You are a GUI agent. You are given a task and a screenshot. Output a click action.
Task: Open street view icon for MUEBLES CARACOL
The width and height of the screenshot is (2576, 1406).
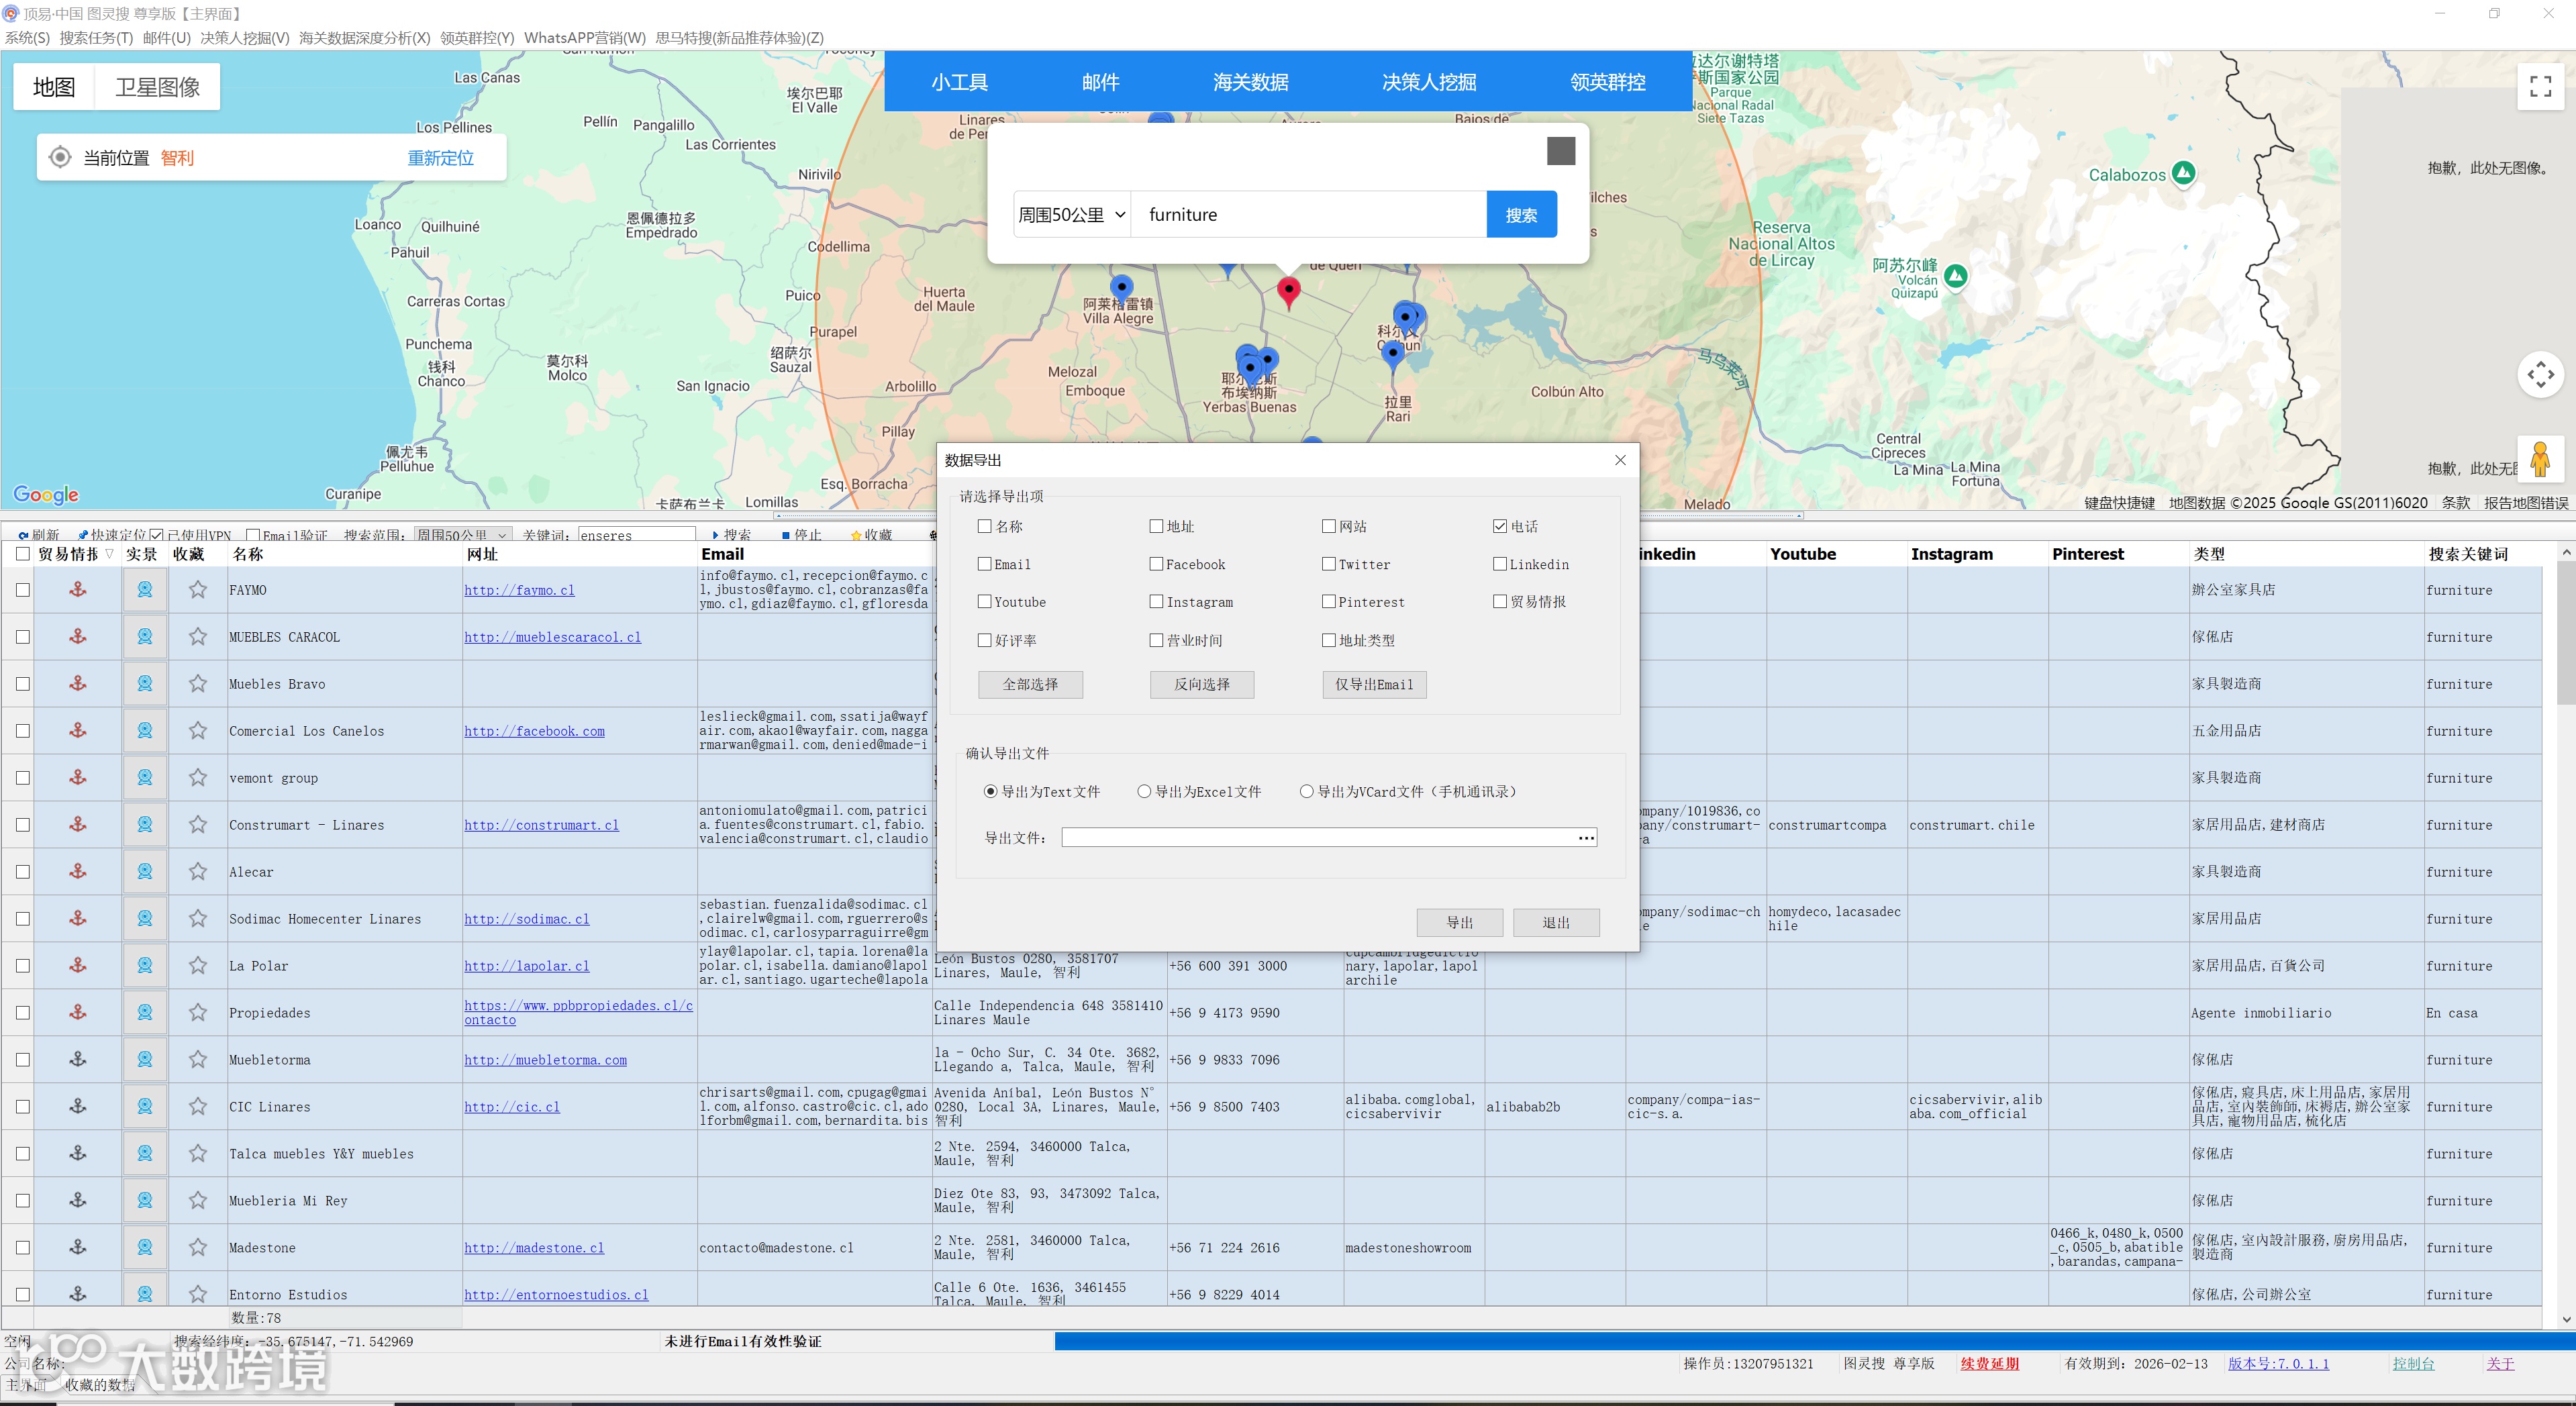[x=145, y=637]
